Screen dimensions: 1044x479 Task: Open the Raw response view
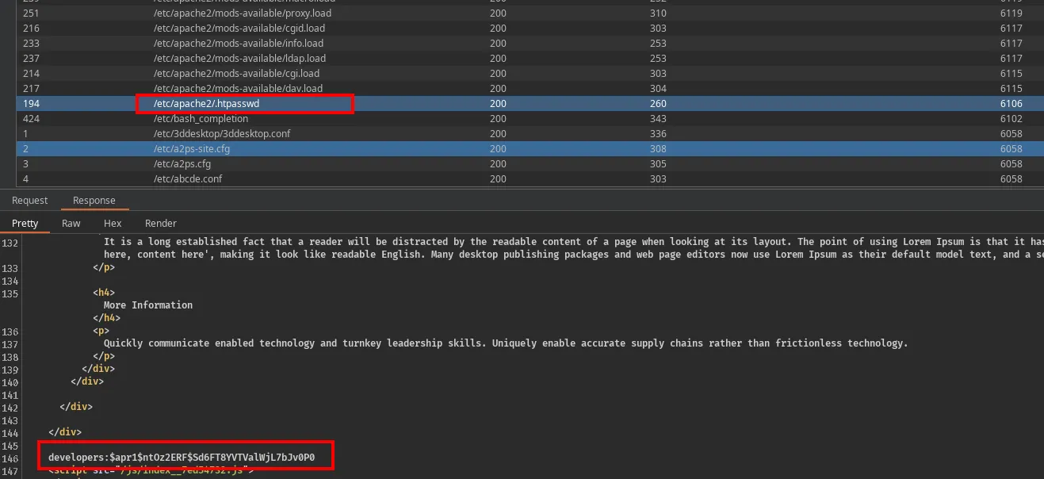pyautogui.click(x=71, y=224)
